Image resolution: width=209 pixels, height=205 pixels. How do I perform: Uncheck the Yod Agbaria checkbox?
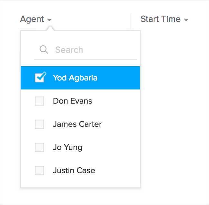[x=40, y=78]
